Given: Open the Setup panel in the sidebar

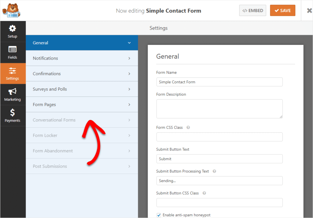Looking at the screenshot, I should click(x=13, y=31).
